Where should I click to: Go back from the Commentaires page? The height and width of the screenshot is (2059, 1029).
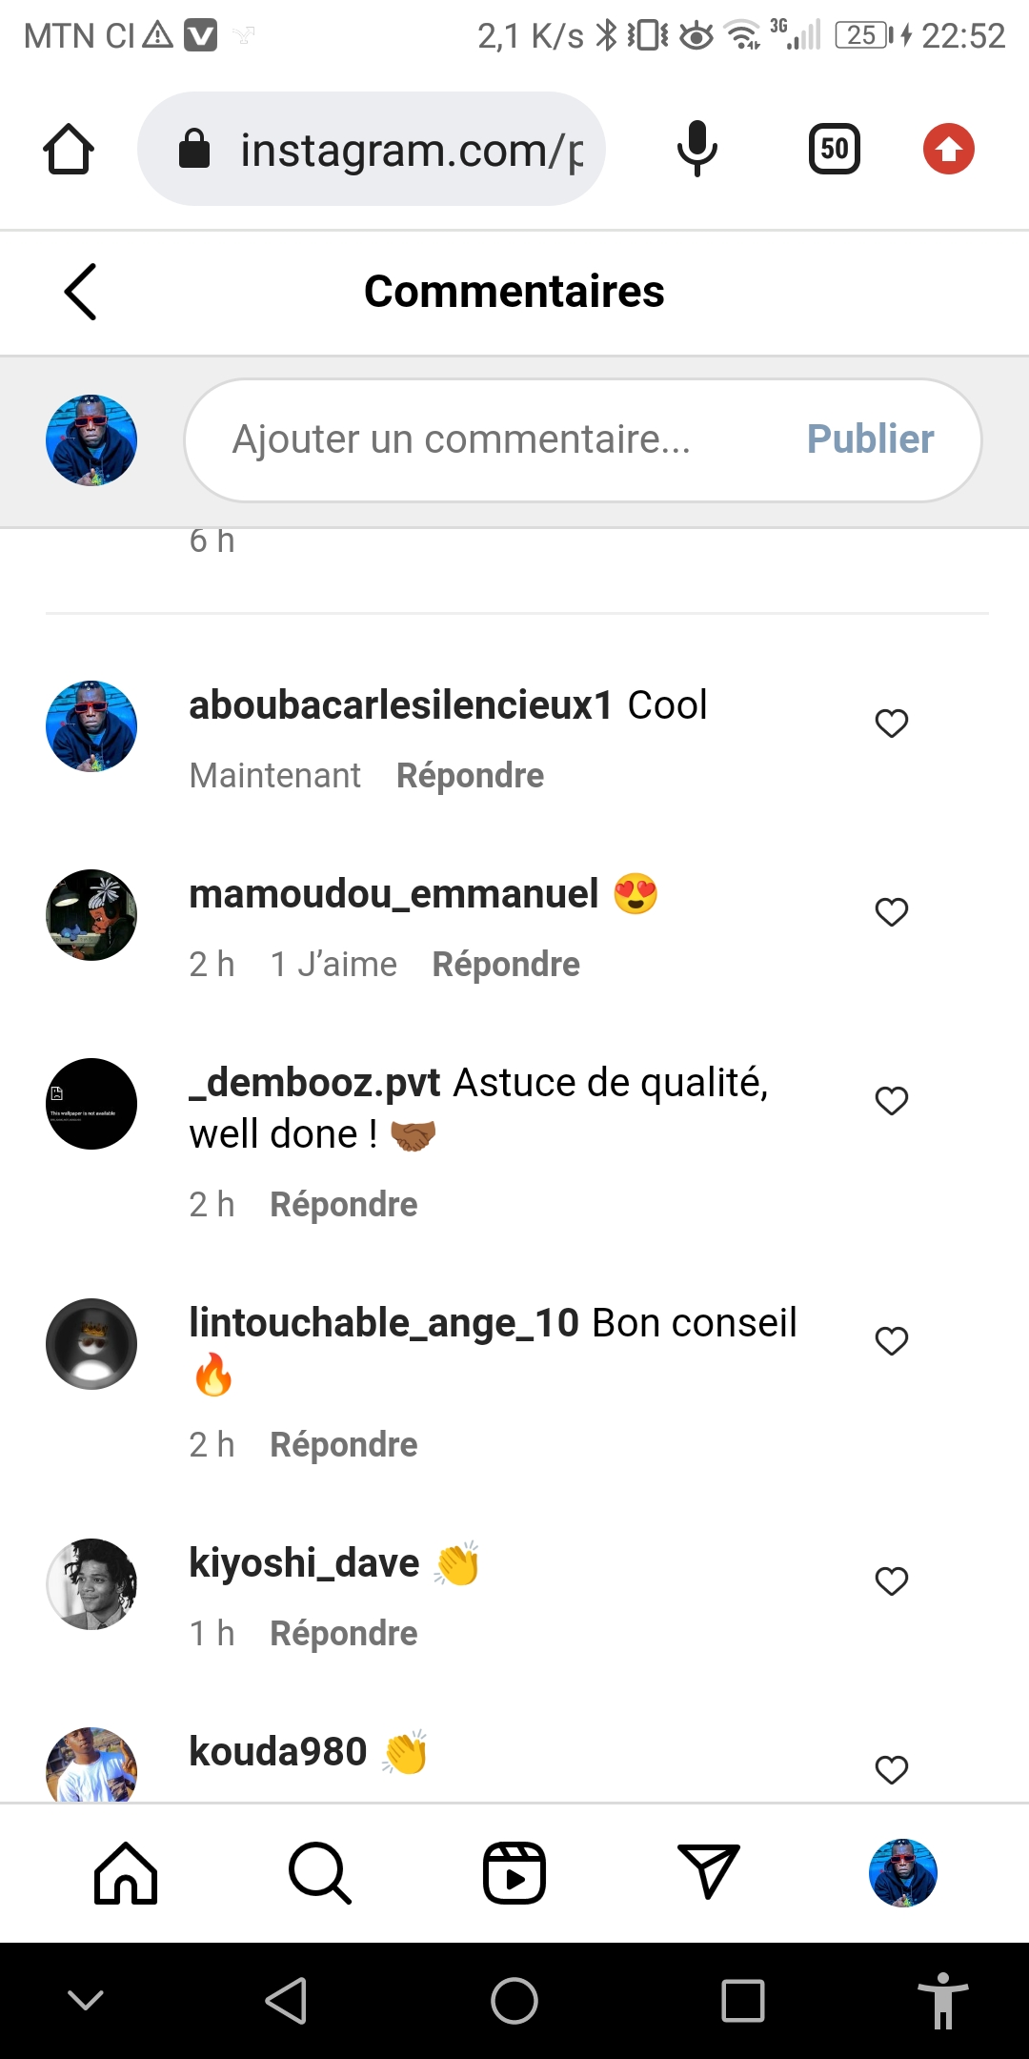pos(81,292)
